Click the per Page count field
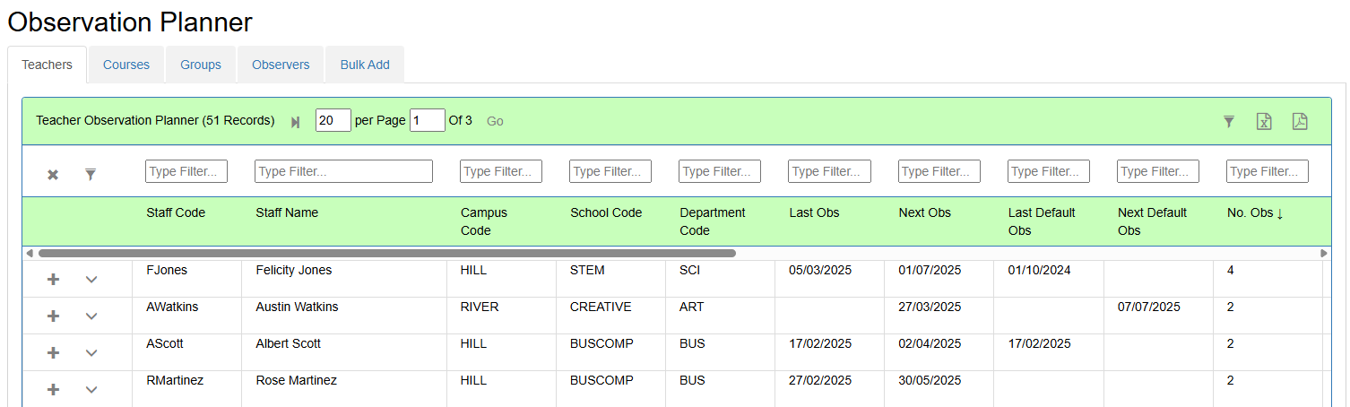The height and width of the screenshot is (407, 1350). [x=333, y=120]
